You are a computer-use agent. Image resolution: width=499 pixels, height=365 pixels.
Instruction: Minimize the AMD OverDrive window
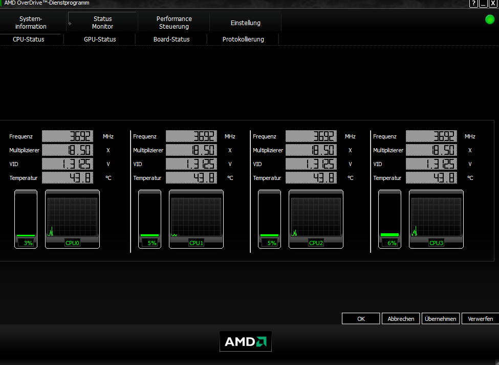483,3
